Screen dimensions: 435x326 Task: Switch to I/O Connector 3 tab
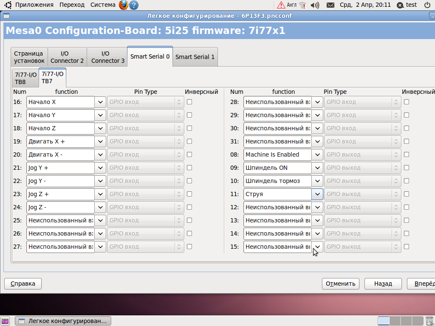[107, 57]
